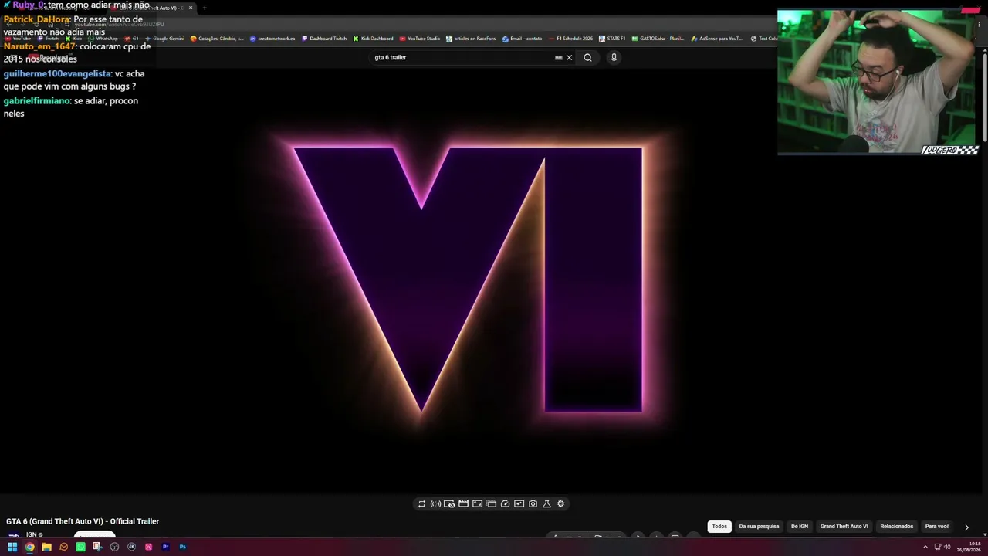Click the speedometer playback speed icon
The width and height of the screenshot is (988, 556).
(x=505, y=503)
